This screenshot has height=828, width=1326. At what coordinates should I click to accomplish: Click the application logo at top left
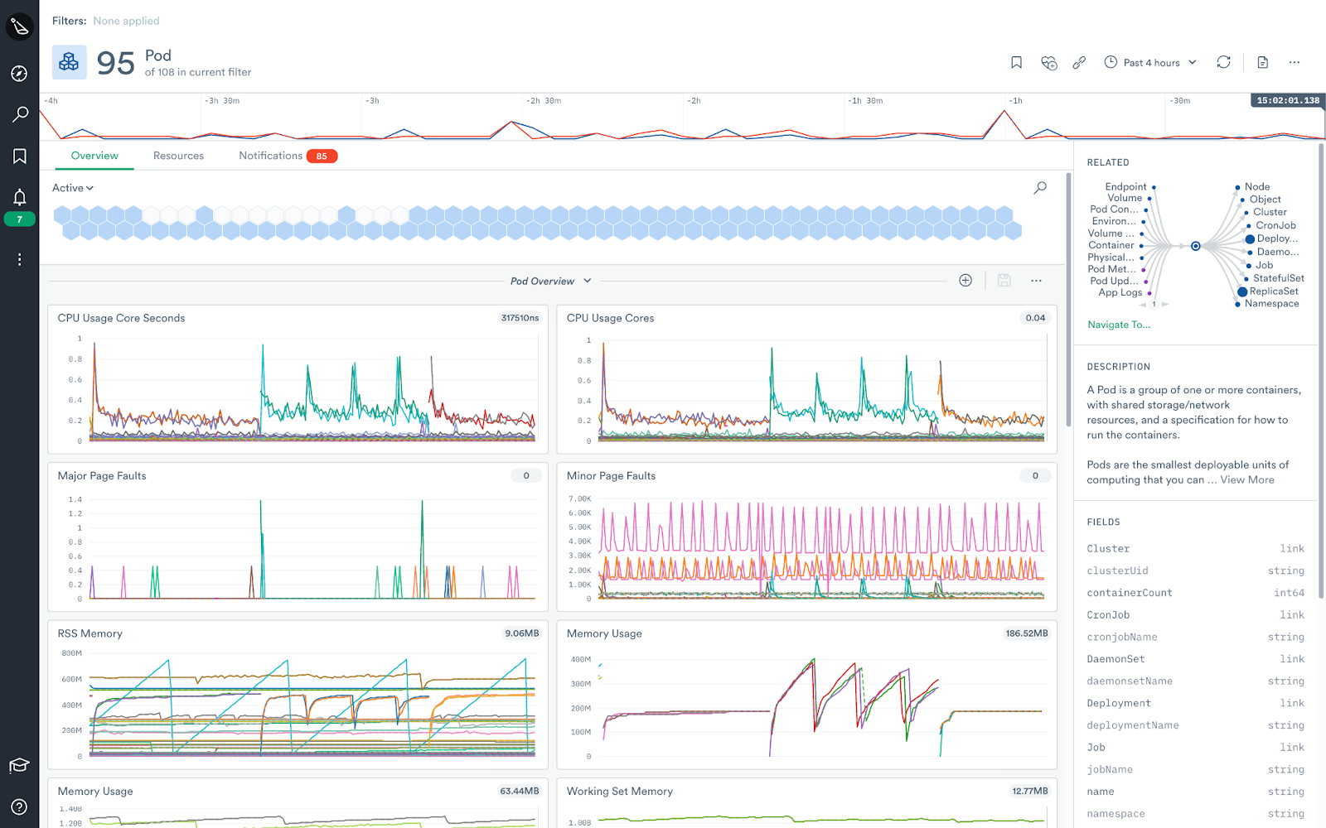click(x=20, y=27)
